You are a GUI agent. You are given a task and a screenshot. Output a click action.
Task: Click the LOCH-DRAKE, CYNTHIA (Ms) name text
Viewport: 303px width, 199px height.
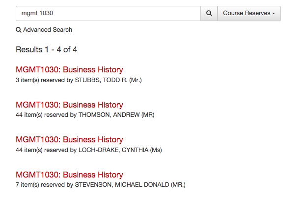[120, 150]
